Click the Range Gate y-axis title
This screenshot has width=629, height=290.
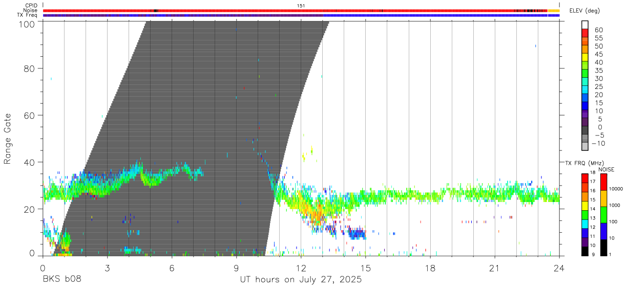8,138
